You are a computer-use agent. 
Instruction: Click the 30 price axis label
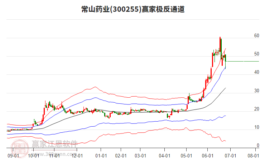coord(256,91)
